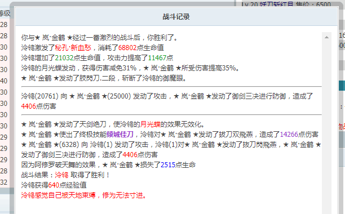Click the purple ultimate skill 倾城佳刀

point(120,134)
